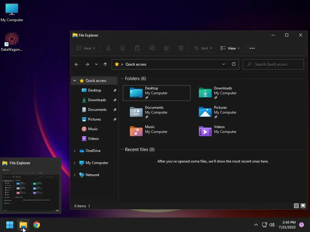Click the Copy icon in toolbar
This screenshot has width=310, height=232.
pos(123,48)
